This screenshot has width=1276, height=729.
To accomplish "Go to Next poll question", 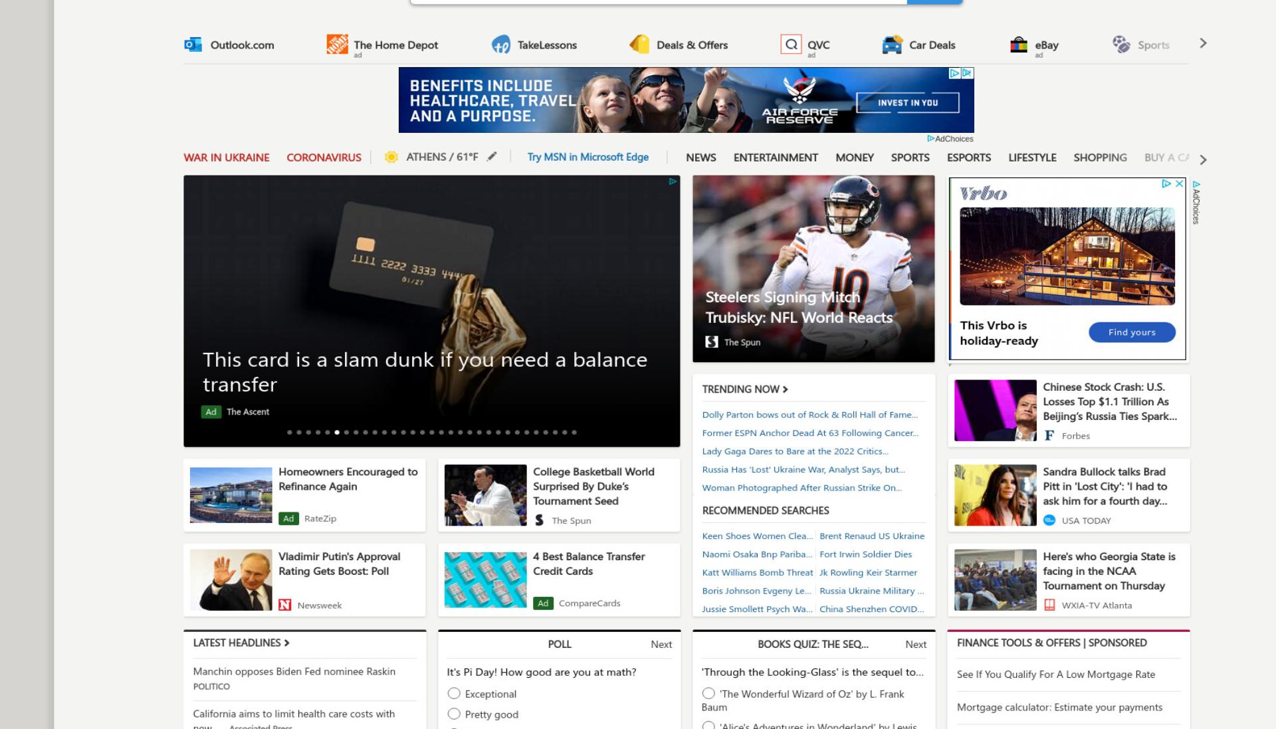I will 661,644.
